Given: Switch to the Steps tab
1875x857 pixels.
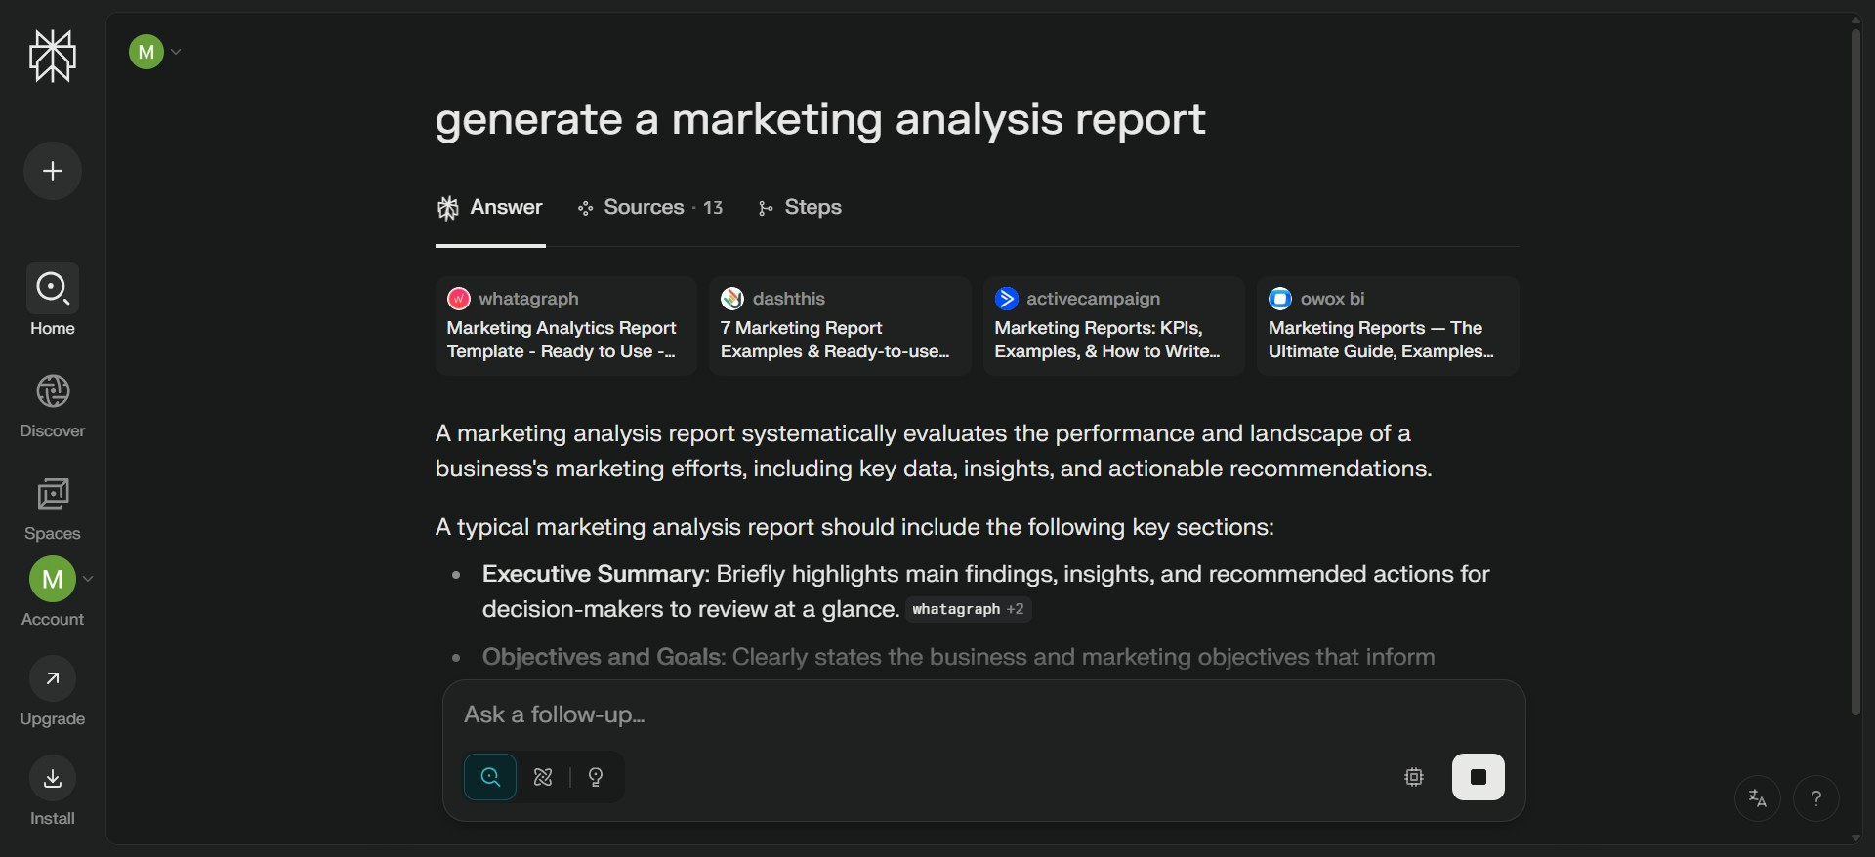Looking at the screenshot, I should [800, 208].
